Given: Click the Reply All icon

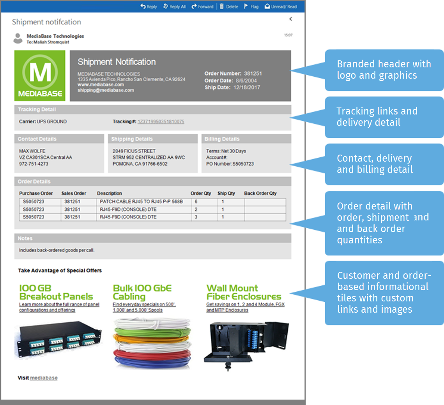Looking at the screenshot, I should pyautogui.click(x=166, y=6).
